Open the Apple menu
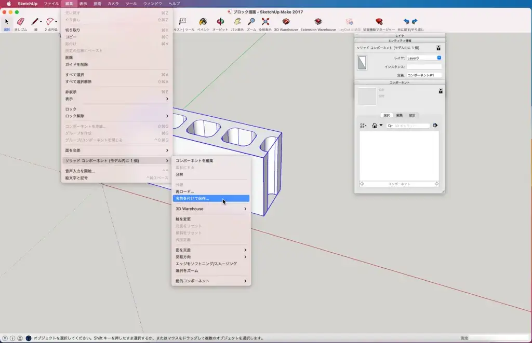The height and width of the screenshot is (343, 532). 9,4
